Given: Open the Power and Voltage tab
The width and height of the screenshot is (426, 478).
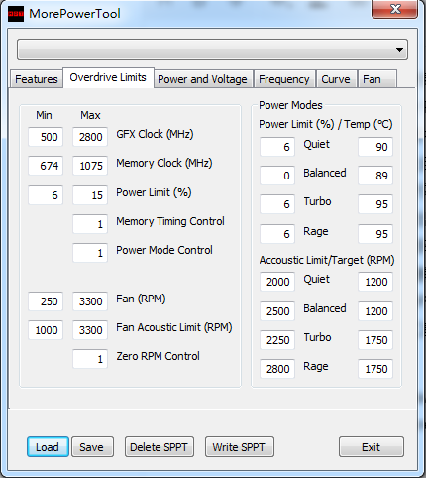Looking at the screenshot, I should coord(202,79).
